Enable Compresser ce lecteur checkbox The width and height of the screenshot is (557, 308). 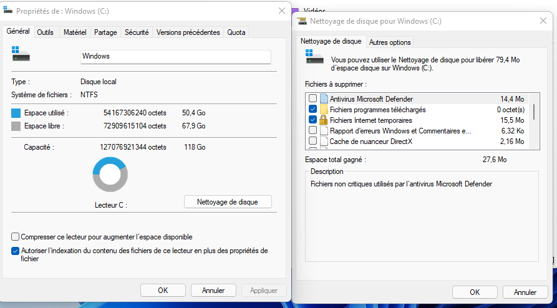[15, 236]
